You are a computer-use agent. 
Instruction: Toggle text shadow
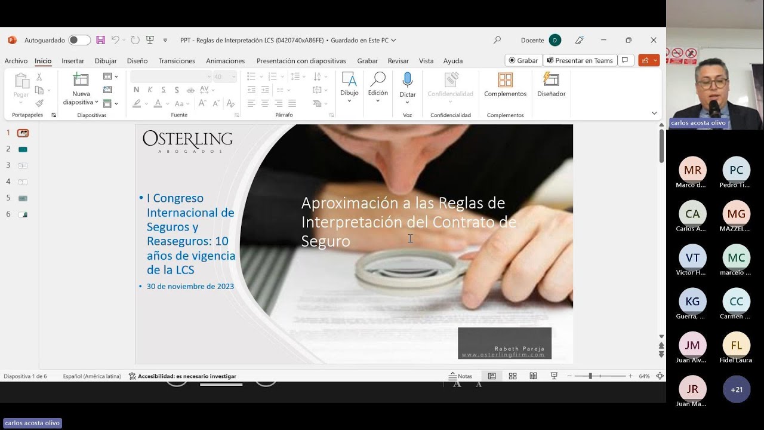click(x=177, y=90)
